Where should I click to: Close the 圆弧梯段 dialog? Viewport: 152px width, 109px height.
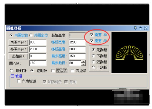pyautogui.click(x=146, y=28)
